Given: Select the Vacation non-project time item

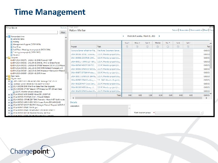Looking at the screenshot, I should click(x=16, y=55).
